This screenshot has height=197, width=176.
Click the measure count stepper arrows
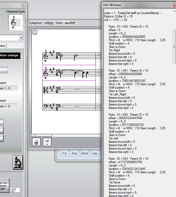[x=12, y=190]
